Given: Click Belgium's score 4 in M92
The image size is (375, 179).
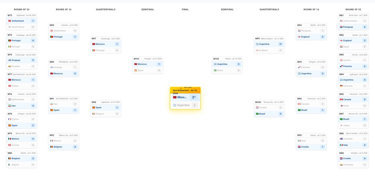Looking at the screenshot, I should [x=75, y=147].
